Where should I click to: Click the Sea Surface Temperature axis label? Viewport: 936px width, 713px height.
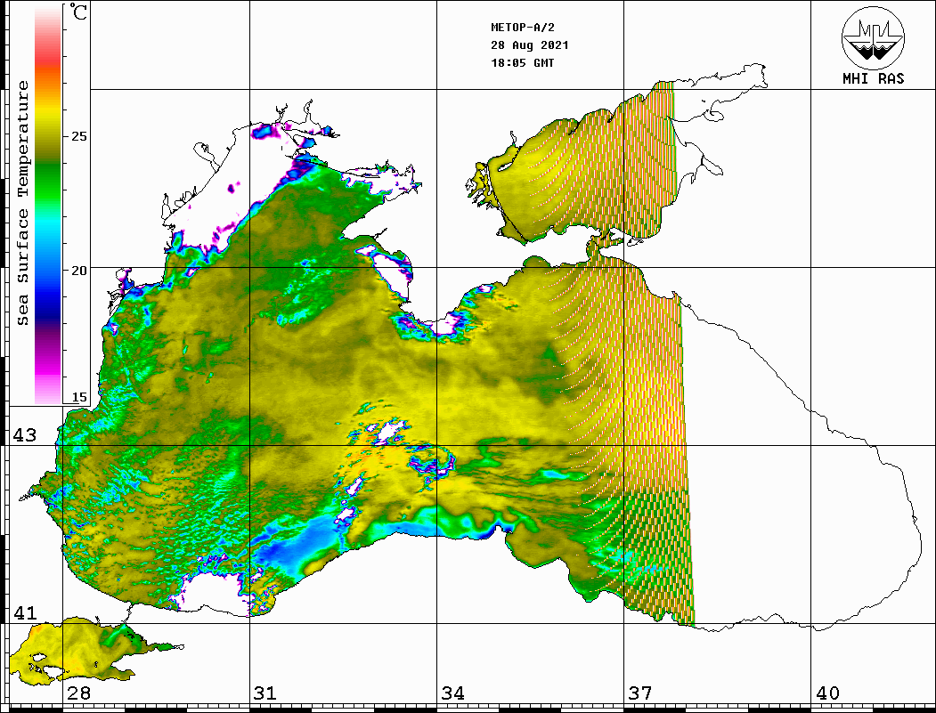pyautogui.click(x=23, y=203)
